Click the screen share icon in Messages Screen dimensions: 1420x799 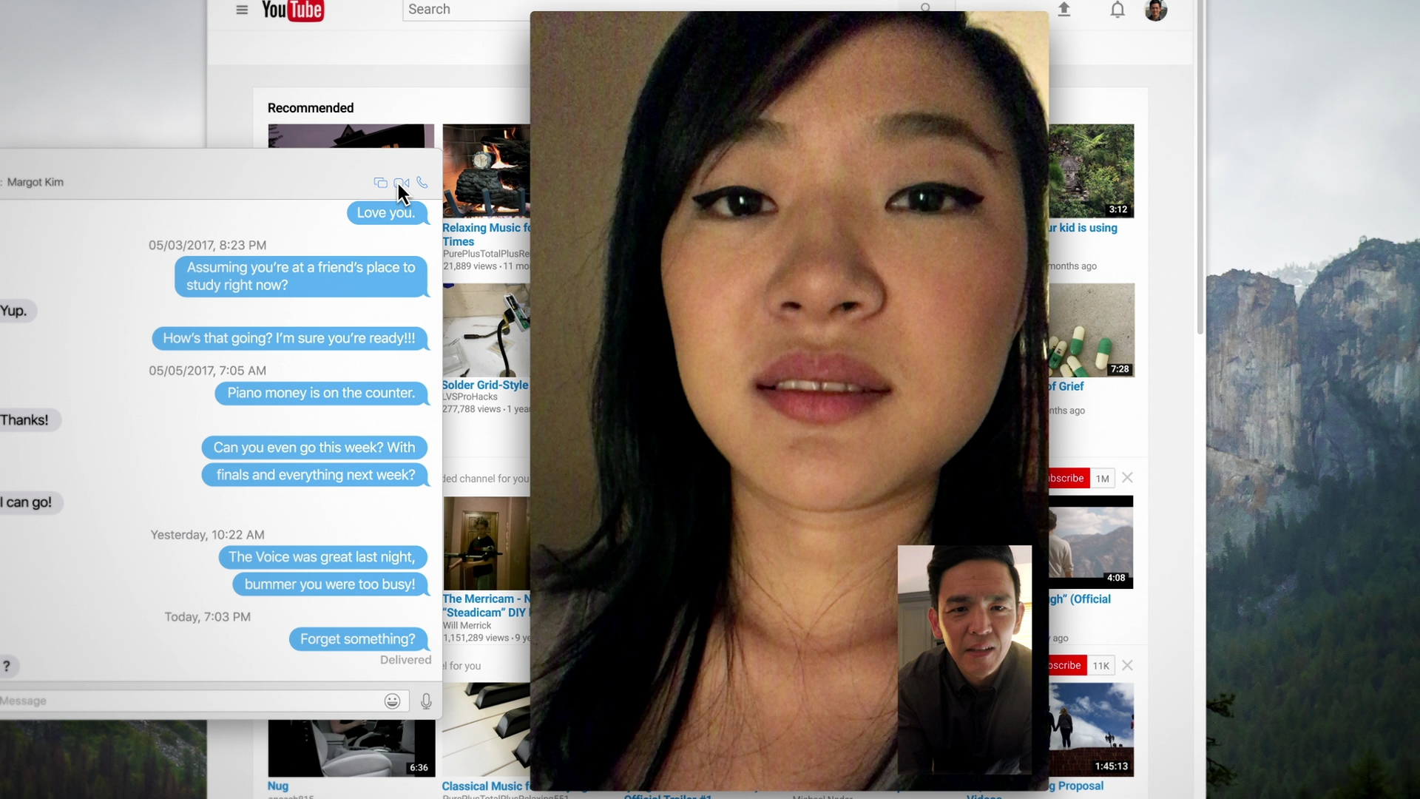[381, 183]
